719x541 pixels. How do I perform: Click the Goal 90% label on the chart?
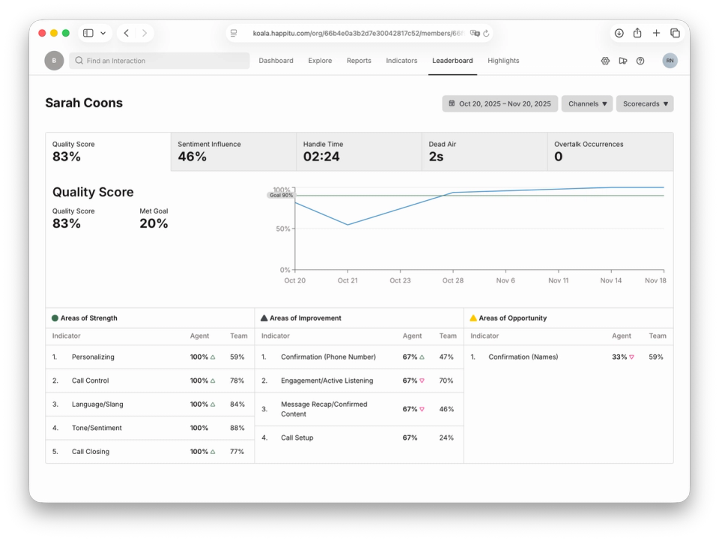(x=281, y=195)
